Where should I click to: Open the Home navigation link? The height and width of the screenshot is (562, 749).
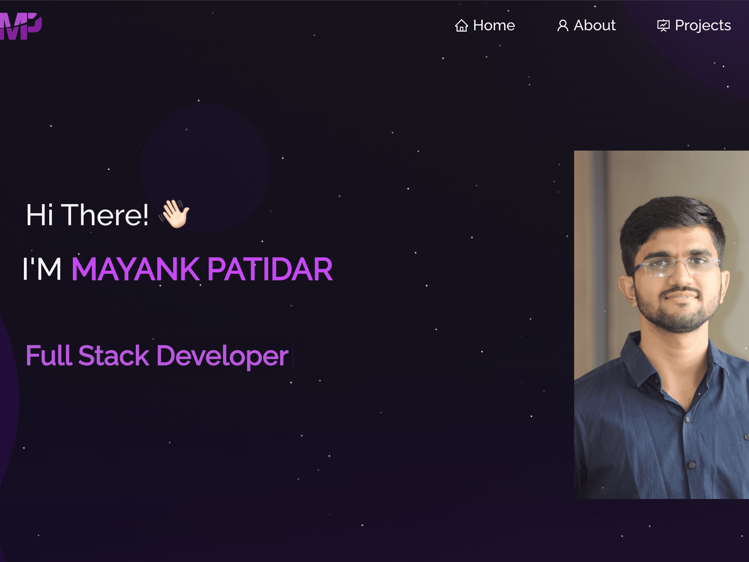494,25
